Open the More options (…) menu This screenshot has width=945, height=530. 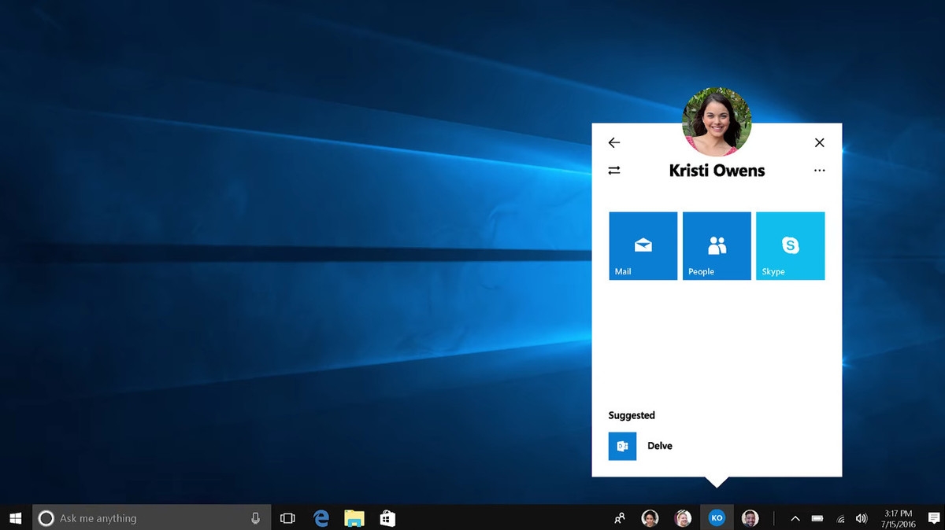tap(819, 170)
